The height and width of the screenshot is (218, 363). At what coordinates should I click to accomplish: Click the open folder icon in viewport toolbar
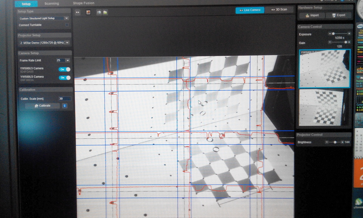point(105,12)
